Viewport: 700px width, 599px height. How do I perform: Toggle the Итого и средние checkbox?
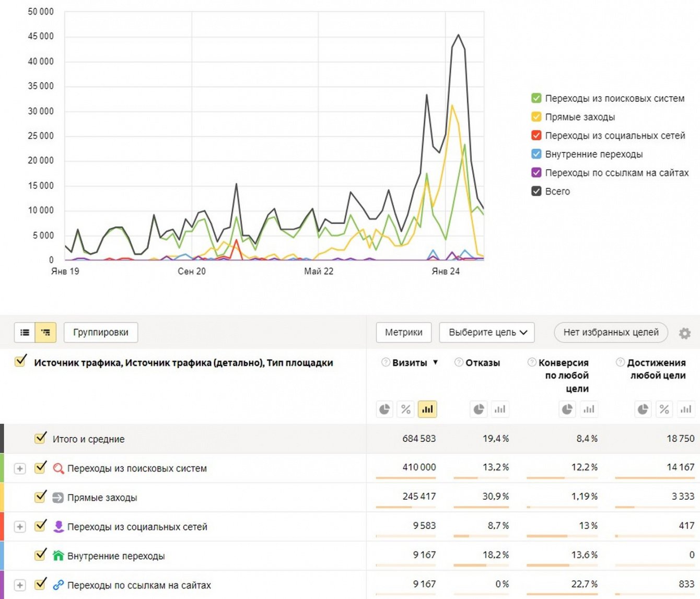click(x=40, y=438)
